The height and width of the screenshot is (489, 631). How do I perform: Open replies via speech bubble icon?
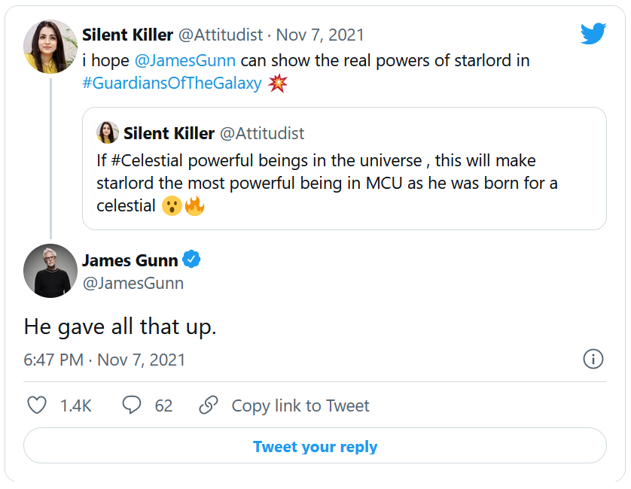coord(132,405)
